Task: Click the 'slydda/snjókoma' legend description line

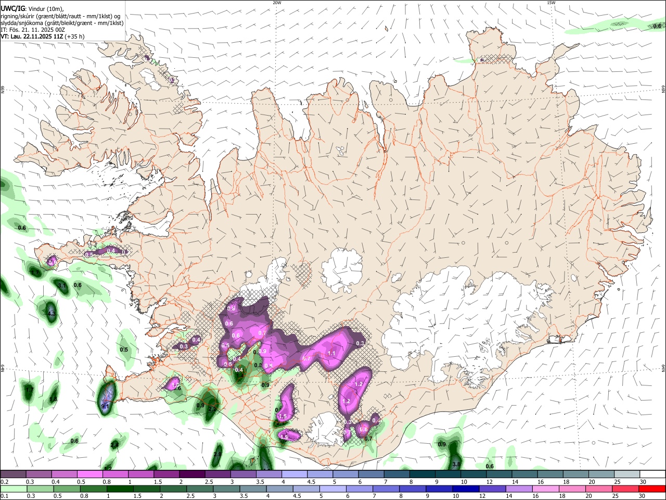Action: 62,23
